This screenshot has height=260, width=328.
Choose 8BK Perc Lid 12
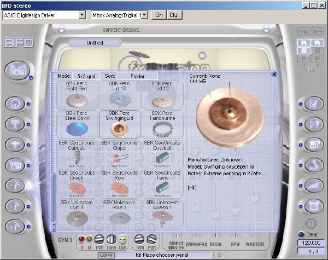pyautogui.click(x=162, y=95)
